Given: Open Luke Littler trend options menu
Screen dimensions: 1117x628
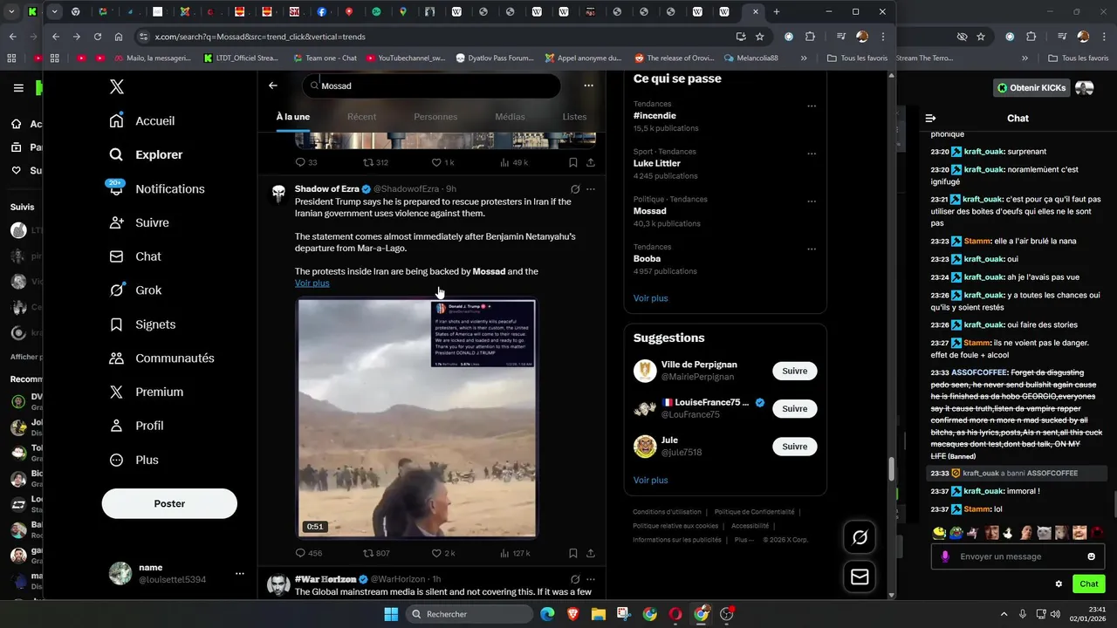Looking at the screenshot, I should (812, 154).
